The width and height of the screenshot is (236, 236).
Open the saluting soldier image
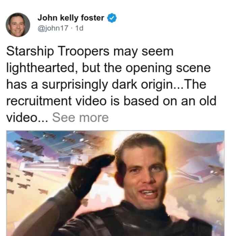pyautogui.click(x=115, y=183)
